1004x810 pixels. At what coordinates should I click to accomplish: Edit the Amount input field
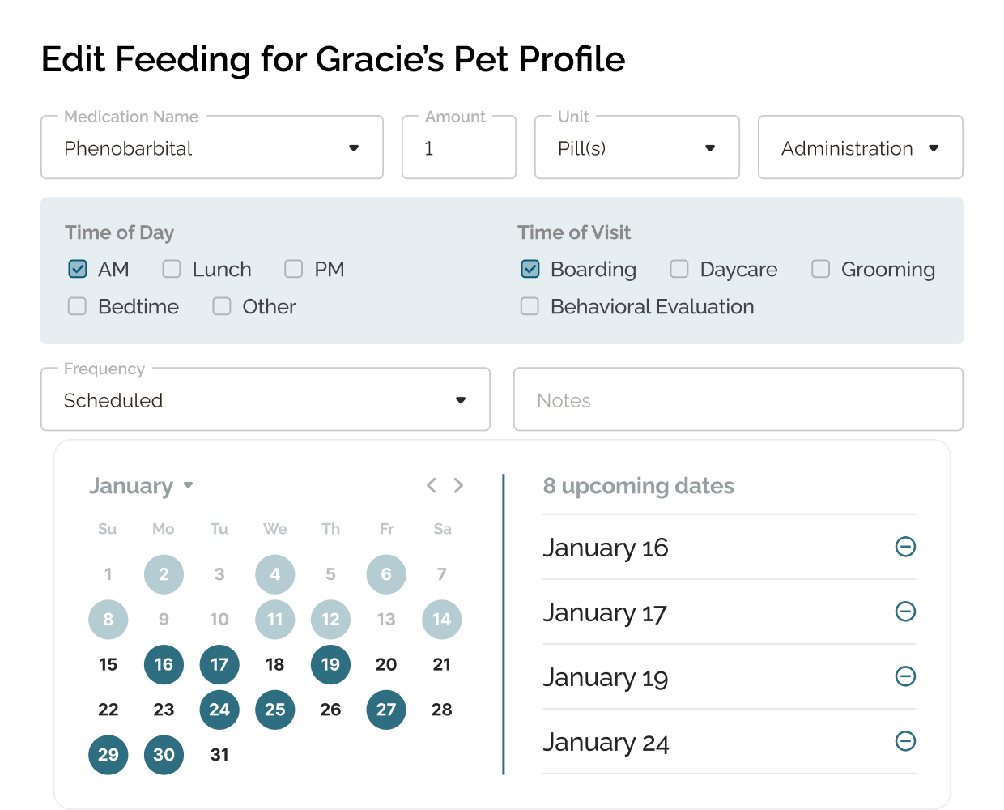[459, 148]
